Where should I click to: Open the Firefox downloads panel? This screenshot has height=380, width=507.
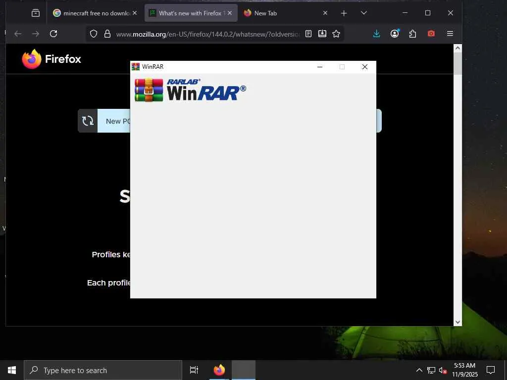point(376,34)
